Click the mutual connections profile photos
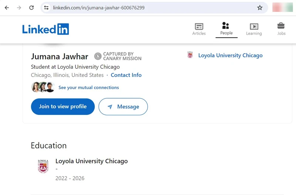 coord(43,87)
